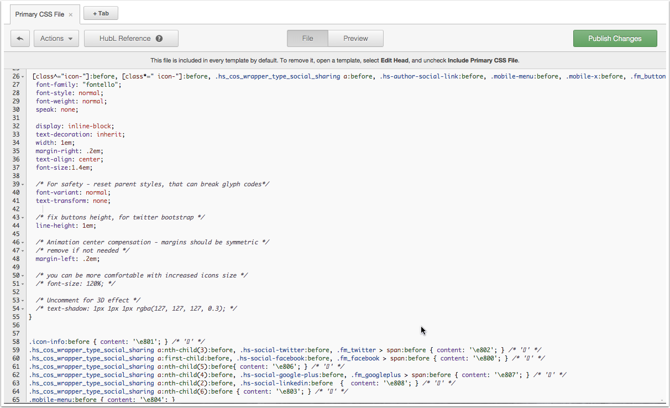
Task: Close the Primary CSS File tab
Action: pyautogui.click(x=71, y=15)
